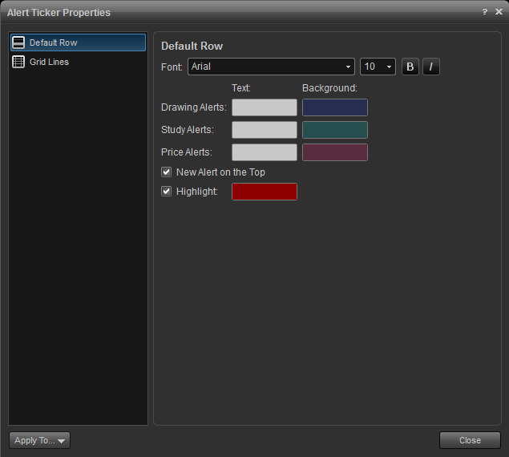Viewport: 509px width, 457px height.
Task: Click the Price Alerts label
Action: 187,152
